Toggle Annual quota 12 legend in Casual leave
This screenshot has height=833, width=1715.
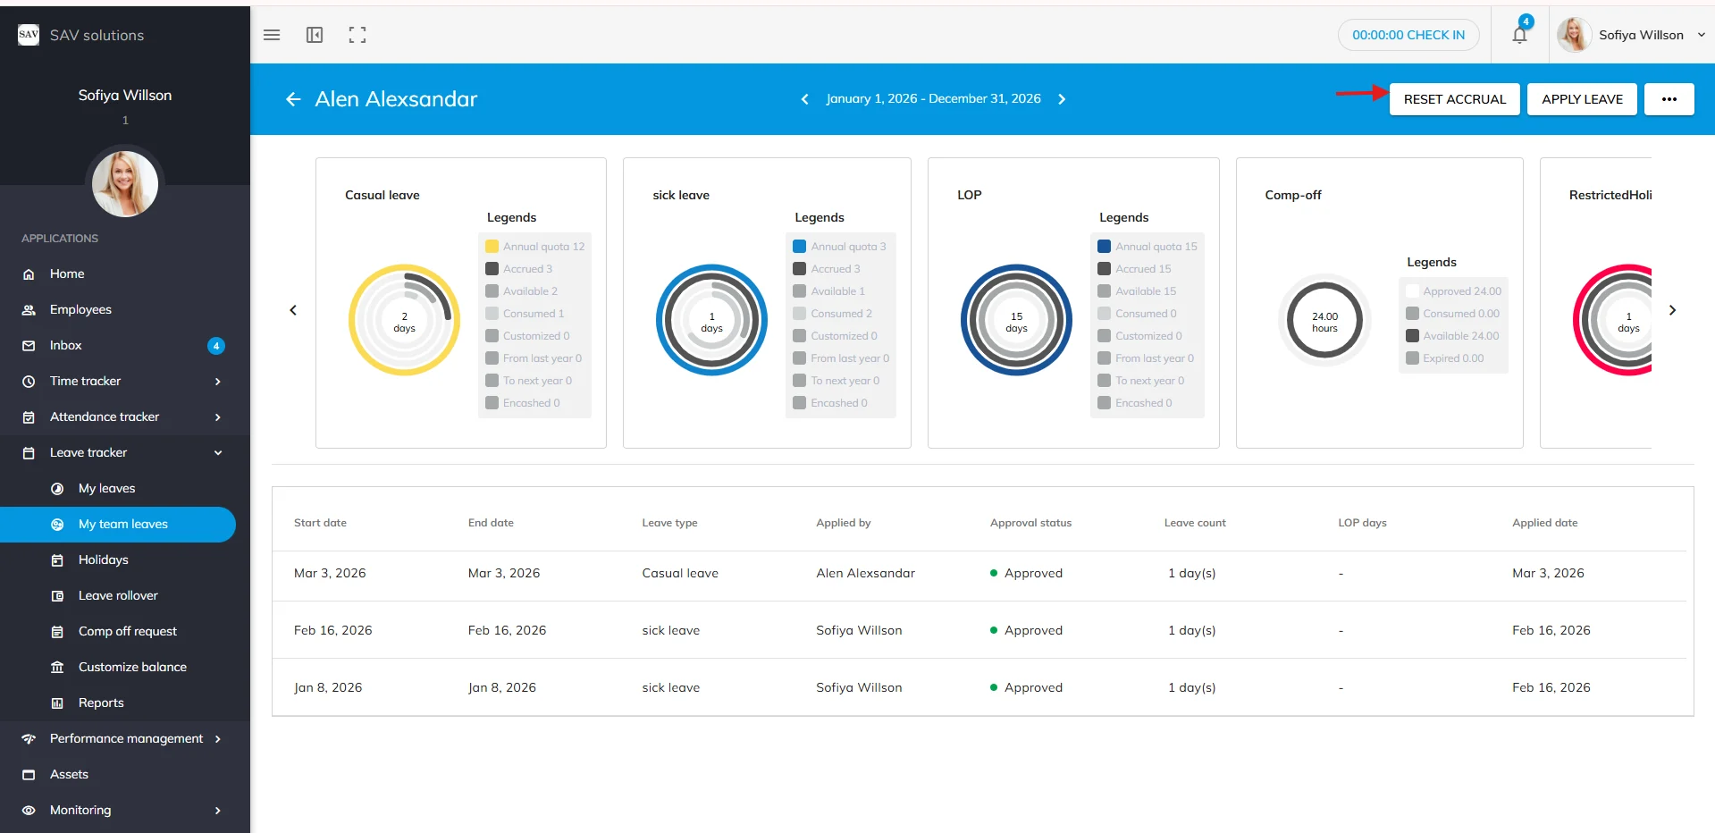point(535,247)
